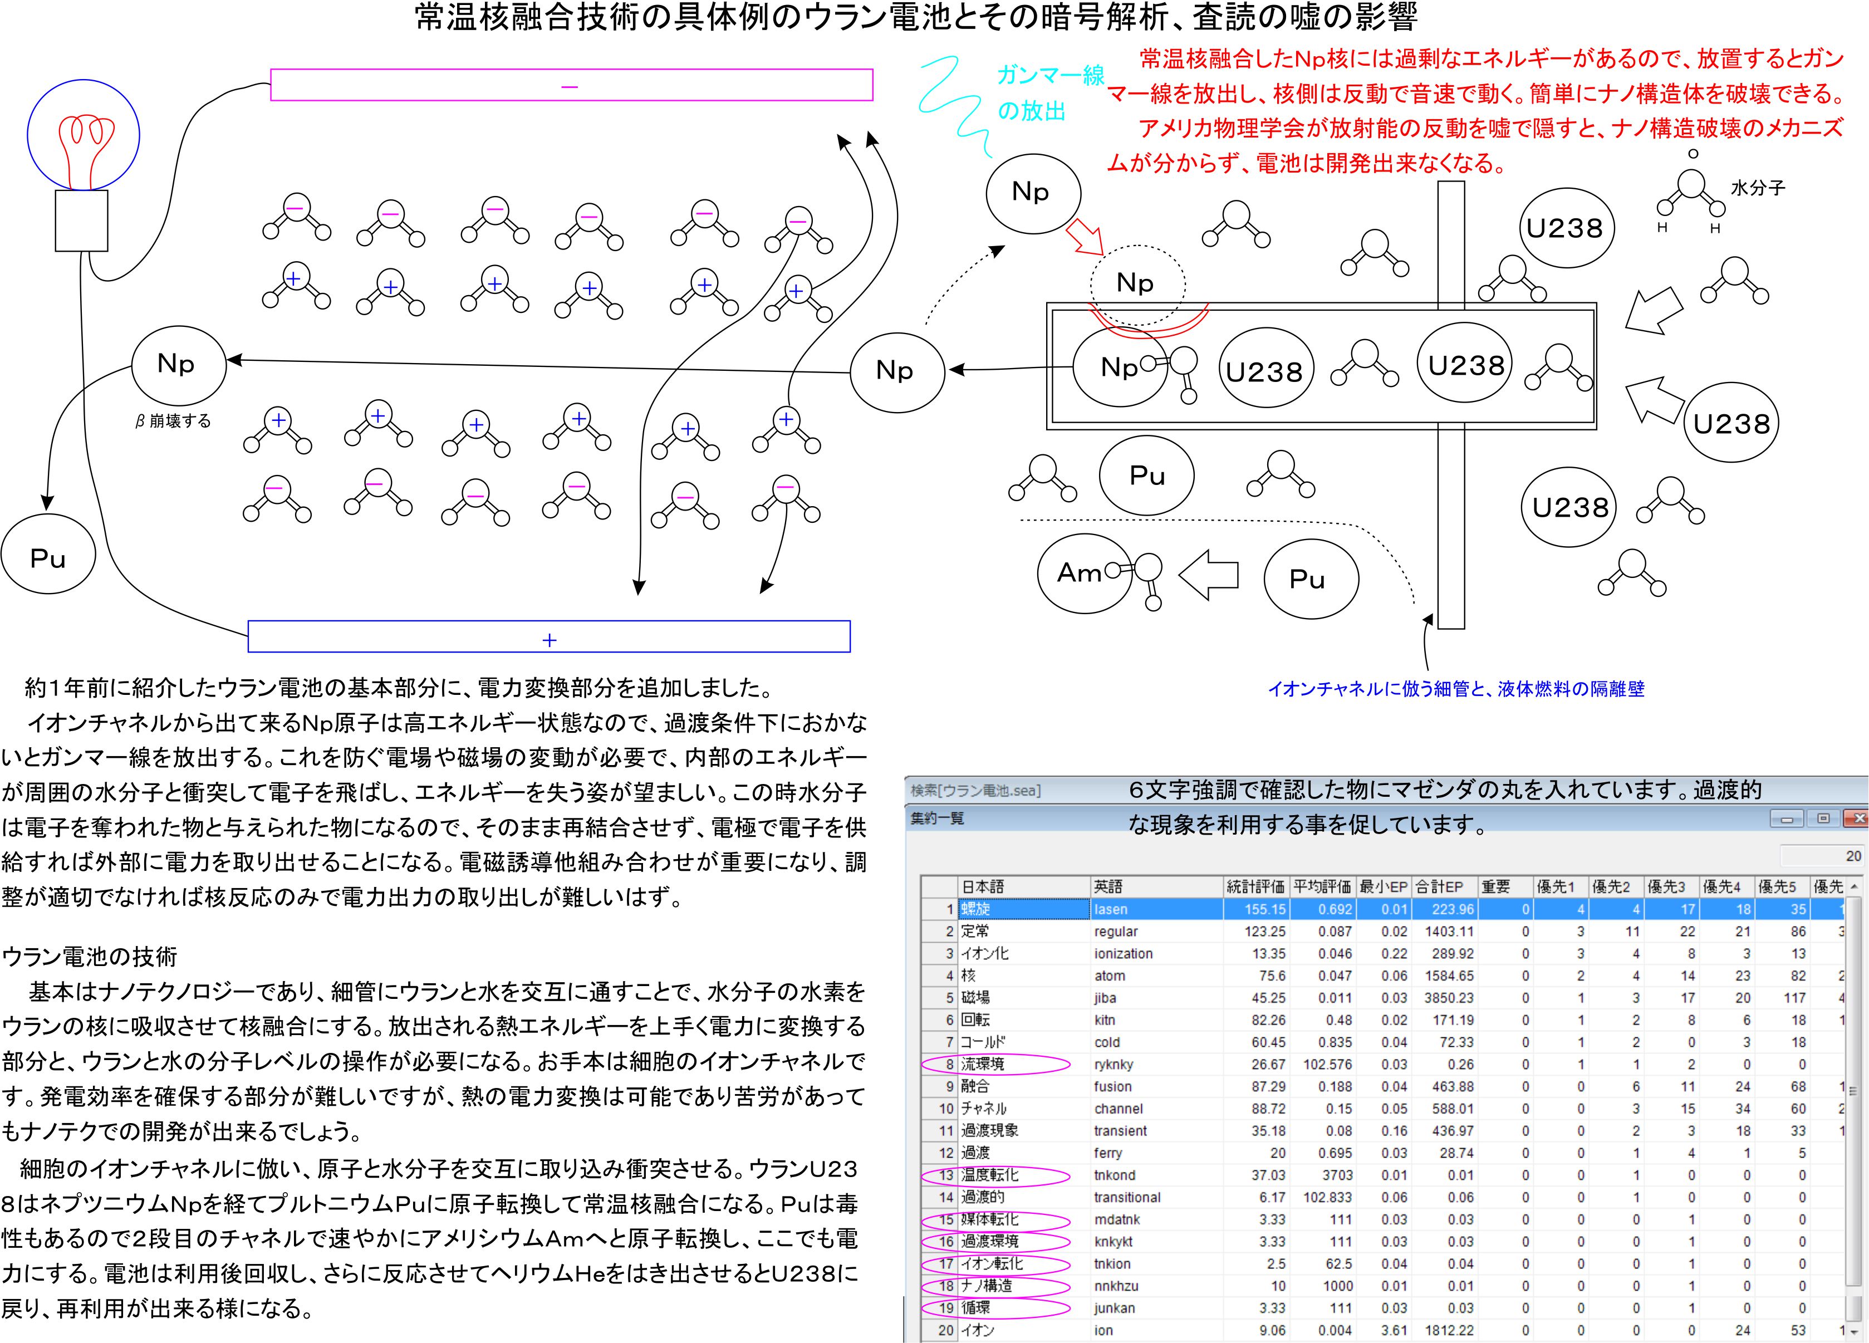Click the 優先3 column header
This screenshot has height=1343, width=1869.
tap(1666, 888)
